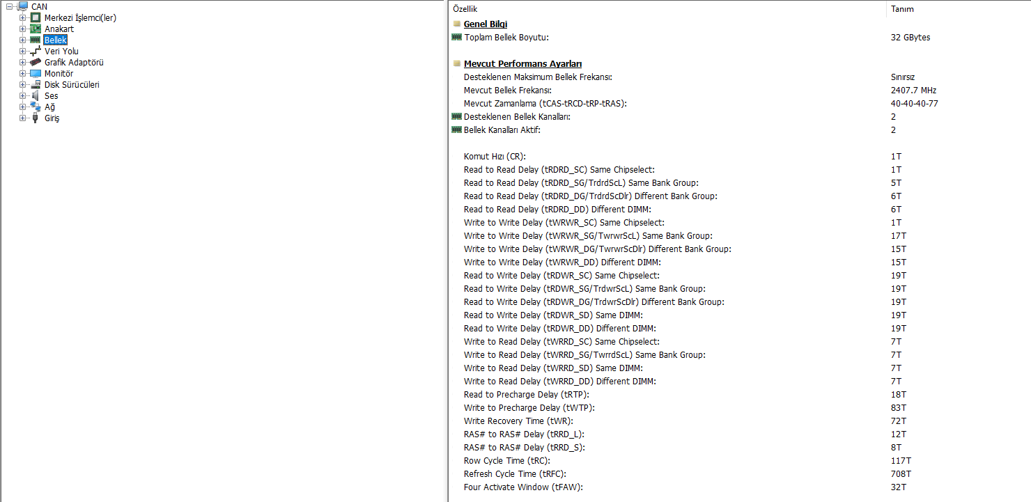1031x502 pixels.
Task: Click the Grafik Adaptörü card icon
Action: [36, 62]
